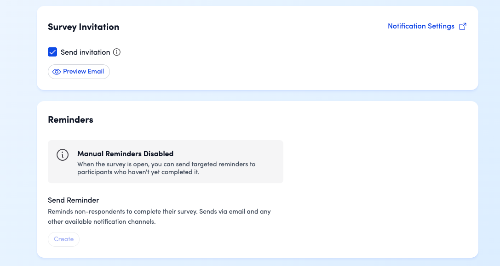Click the eye icon in Preview Email
Image resolution: width=500 pixels, height=266 pixels.
click(57, 72)
